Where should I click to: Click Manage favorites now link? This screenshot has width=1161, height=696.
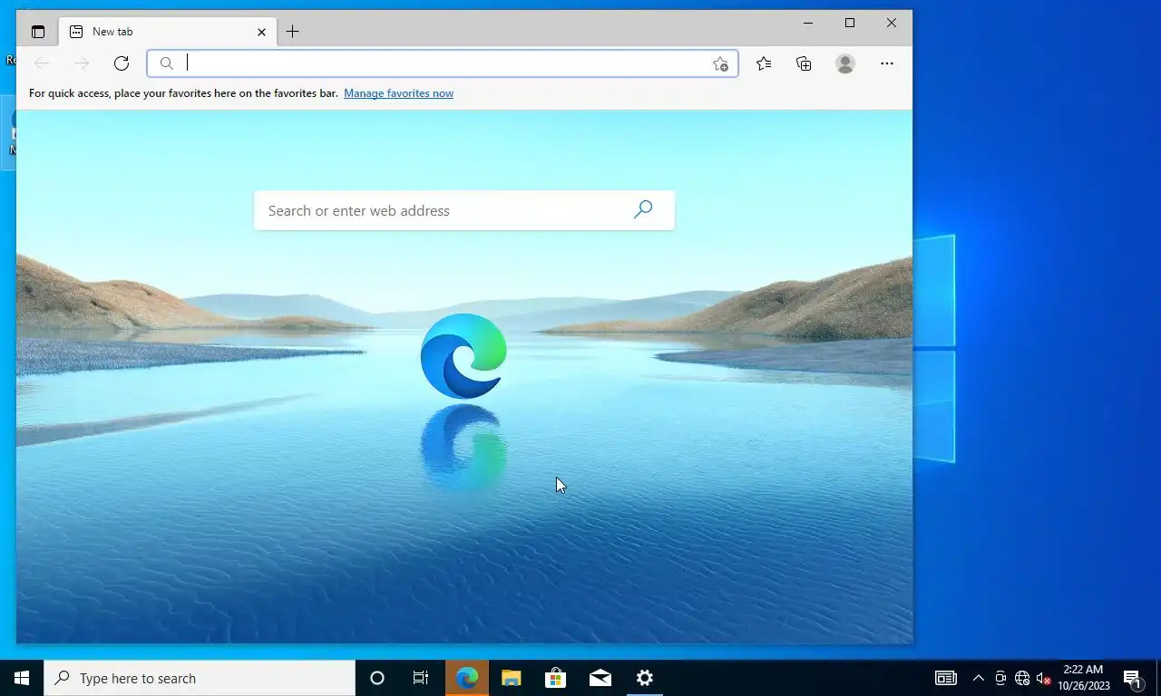(398, 93)
